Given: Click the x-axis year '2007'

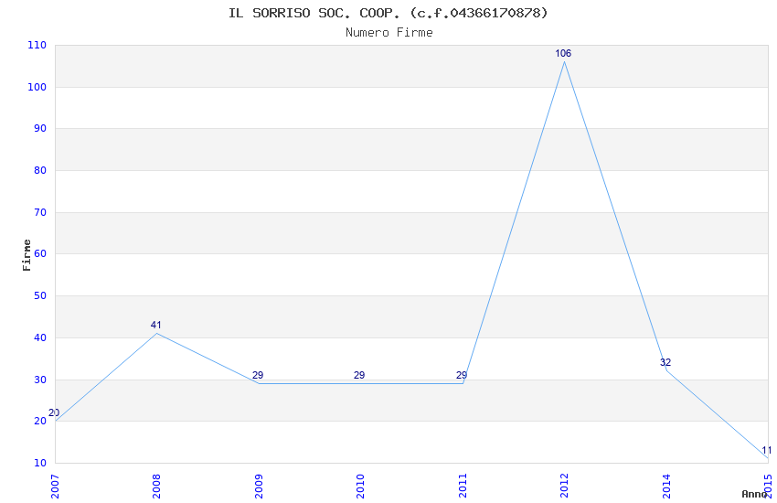Looking at the screenshot, I should tap(55, 487).
